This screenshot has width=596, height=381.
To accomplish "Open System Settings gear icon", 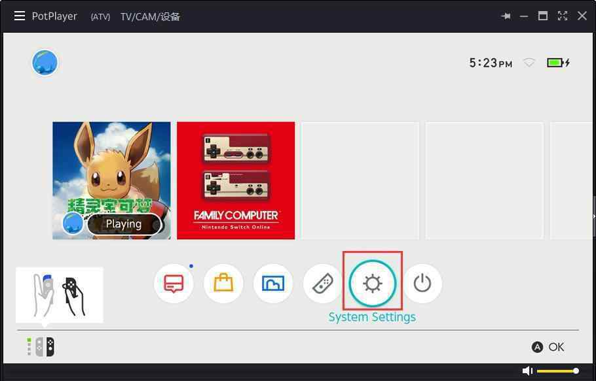I will 373,284.
